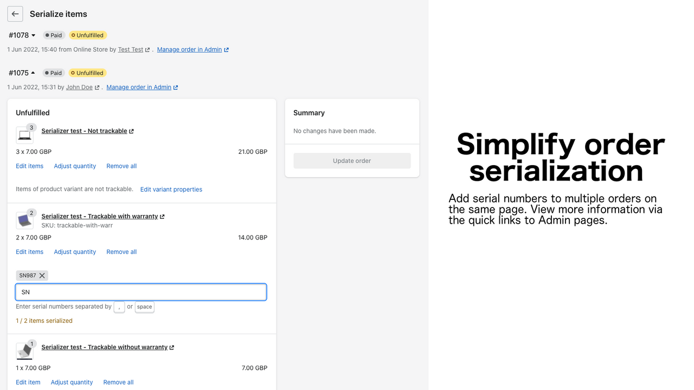Click Remove all under Not trackable product
694x390 pixels.
click(121, 166)
